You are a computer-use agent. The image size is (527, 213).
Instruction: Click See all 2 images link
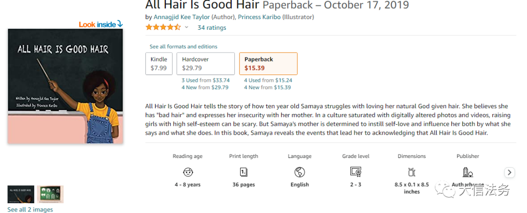pyautogui.click(x=30, y=210)
